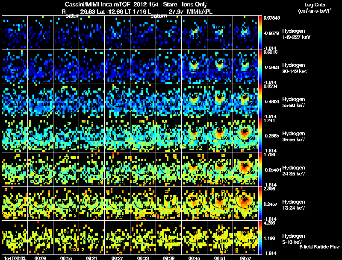Click the 24-35 keV panel at 06:39
The height and width of the screenshot is (260, 342).
click(168, 169)
